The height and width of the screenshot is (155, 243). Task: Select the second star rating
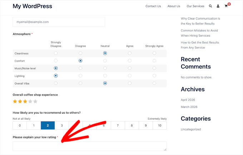20,102
